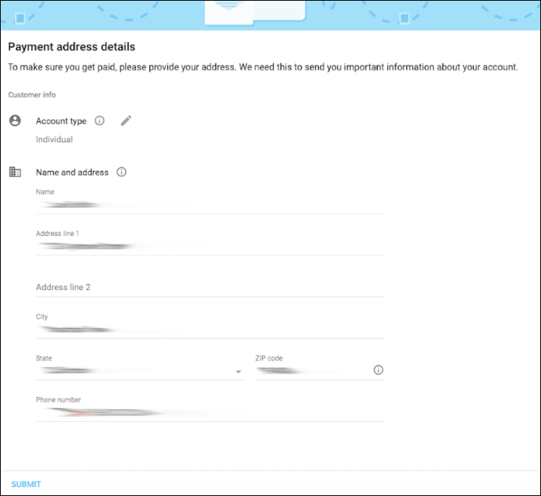Focus the Name input field
This screenshot has width=541, height=496.
209,205
